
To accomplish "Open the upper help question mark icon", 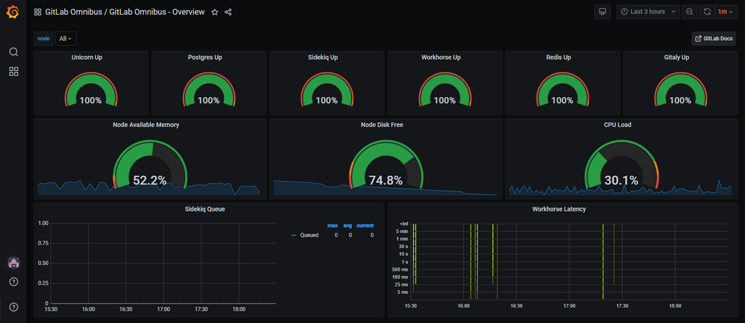I will point(13,282).
